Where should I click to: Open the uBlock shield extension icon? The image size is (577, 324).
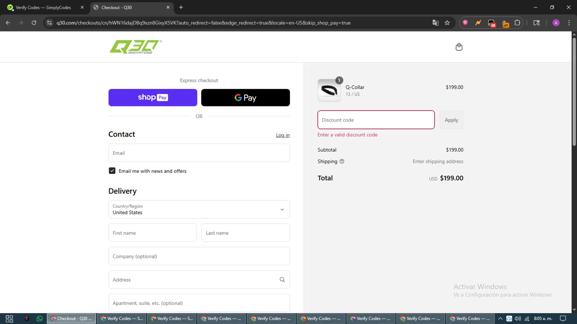[x=465, y=23]
